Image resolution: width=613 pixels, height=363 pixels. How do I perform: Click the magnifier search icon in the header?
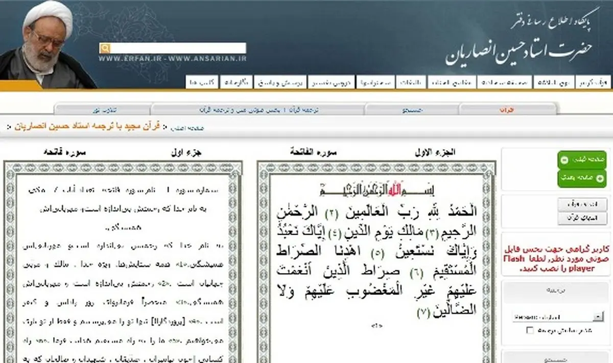(105, 49)
